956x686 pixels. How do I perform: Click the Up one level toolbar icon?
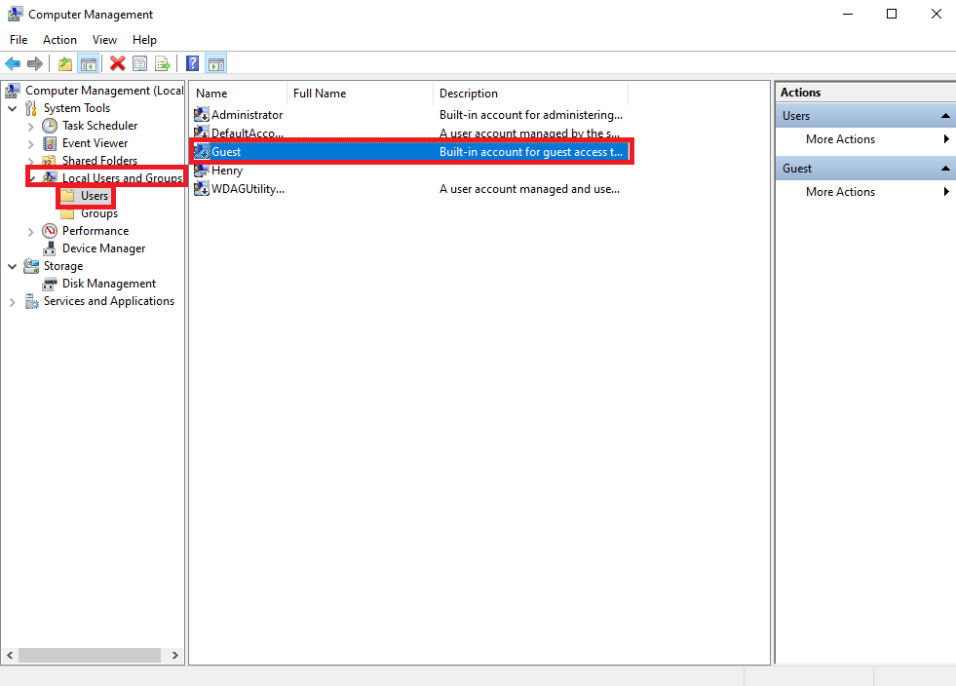65,63
